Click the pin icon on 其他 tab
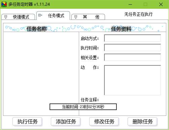Screen dimensions: 169x130 tap(76, 17)
